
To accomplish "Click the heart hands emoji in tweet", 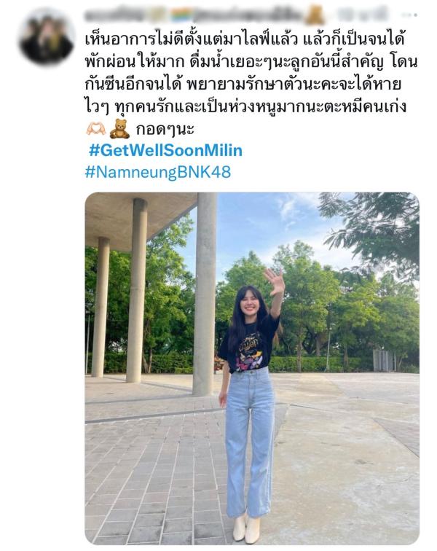I will coord(96,129).
